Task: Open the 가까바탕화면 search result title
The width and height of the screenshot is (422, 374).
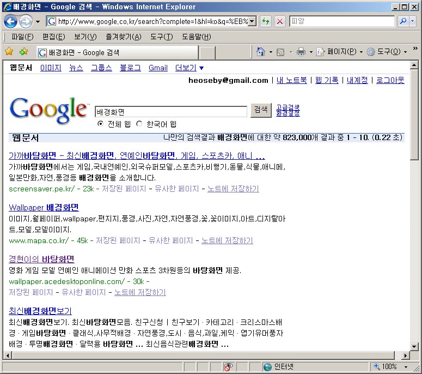Action: [137, 155]
